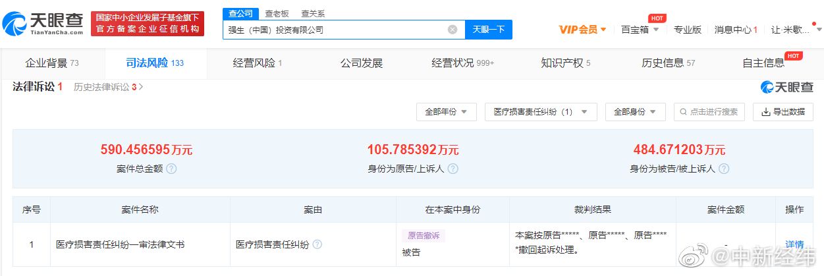Image resolution: width=824 pixels, height=276 pixels.
Task: Open the 企业背景 73 tab
Action: point(52,63)
